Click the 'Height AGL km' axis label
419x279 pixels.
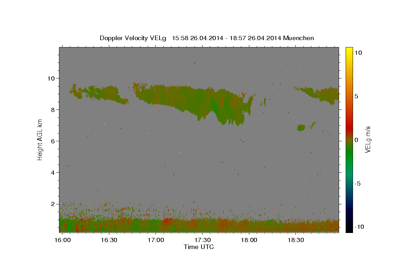(x=40, y=139)
